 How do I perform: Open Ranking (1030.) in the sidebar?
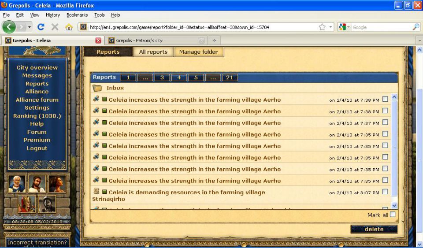click(37, 116)
